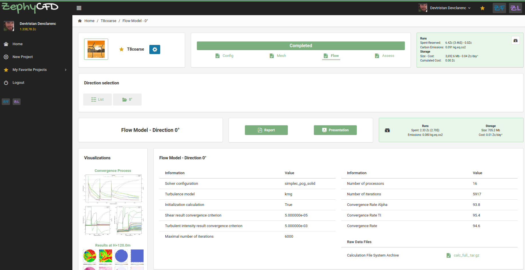525x270 pixels.
Task: Click the New Project plus icon
Action: click(6, 57)
